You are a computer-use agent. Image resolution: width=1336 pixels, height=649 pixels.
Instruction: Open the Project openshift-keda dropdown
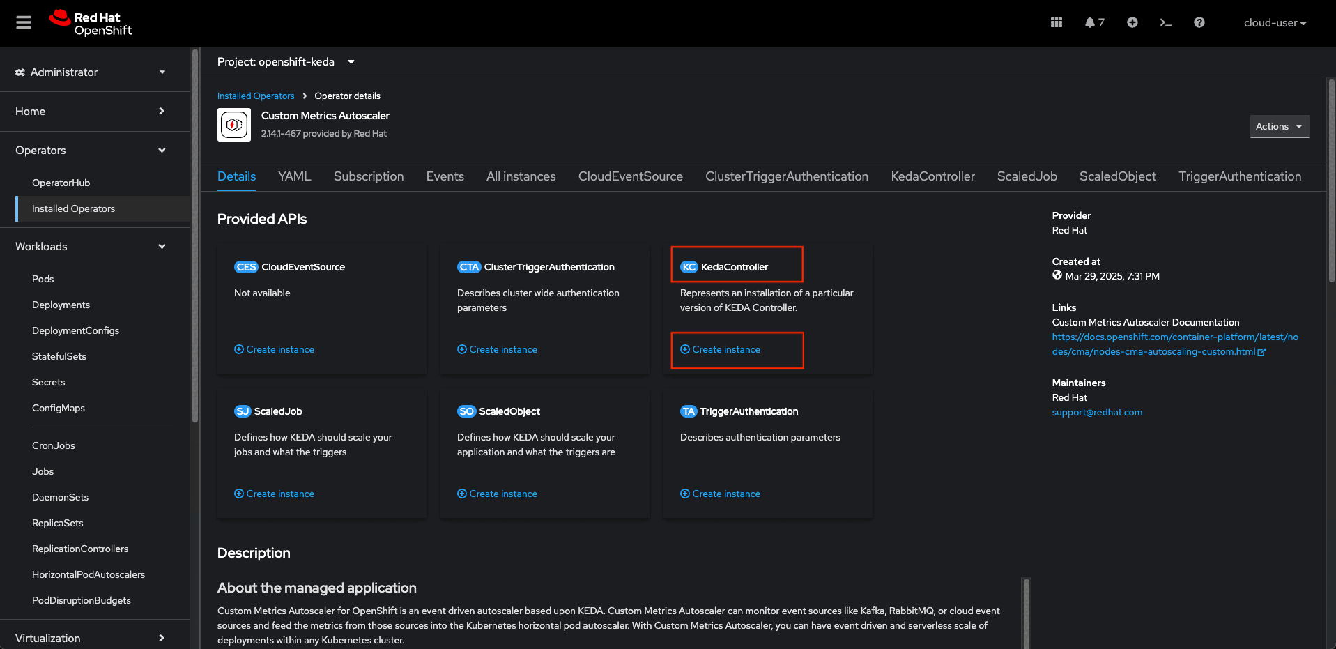click(286, 62)
